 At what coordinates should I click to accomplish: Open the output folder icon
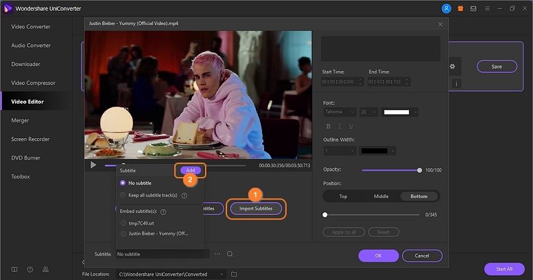point(235,274)
